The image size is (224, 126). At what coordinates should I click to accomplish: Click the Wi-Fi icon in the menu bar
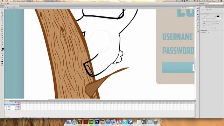pyautogui.click(x=195, y=1)
